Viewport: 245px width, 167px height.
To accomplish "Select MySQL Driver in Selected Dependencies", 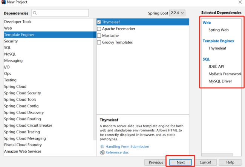I will point(220,81).
